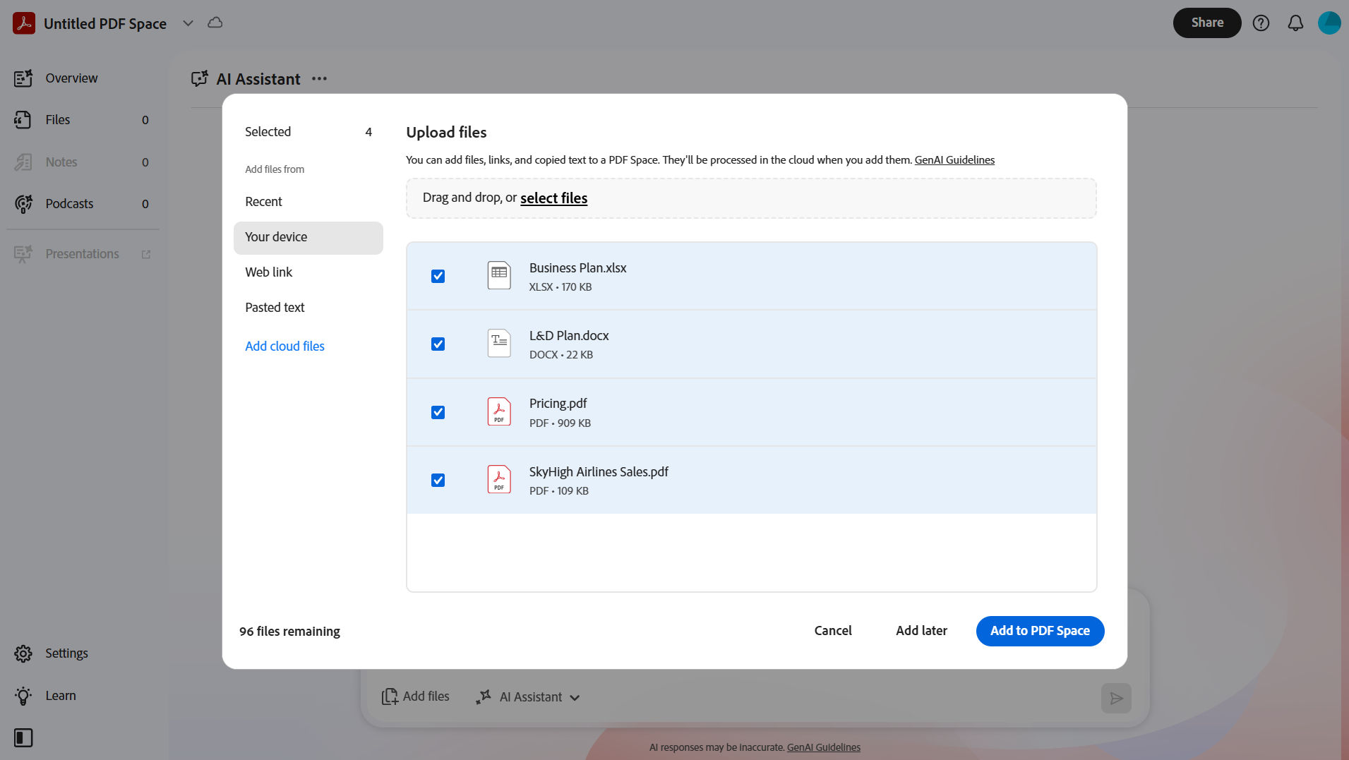The width and height of the screenshot is (1349, 760).
Task: Click the Presentations external link icon
Action: [146, 254]
